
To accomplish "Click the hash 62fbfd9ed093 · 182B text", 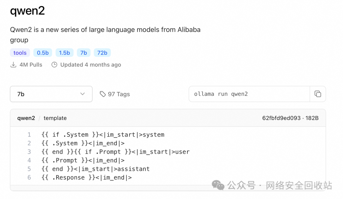I will click(x=290, y=118).
